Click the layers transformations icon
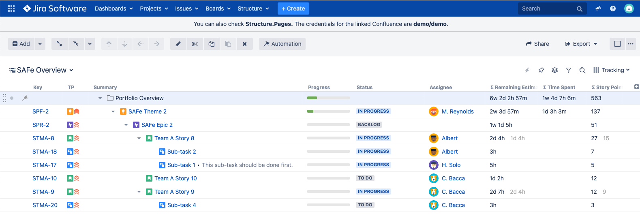Viewport: 640px width, 214px height. coord(555,70)
